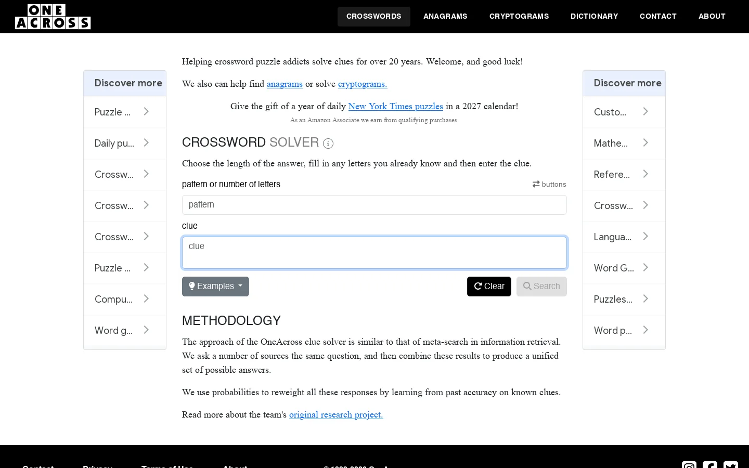
Task: Follow the cryptograms link in the intro
Action: [x=363, y=84]
